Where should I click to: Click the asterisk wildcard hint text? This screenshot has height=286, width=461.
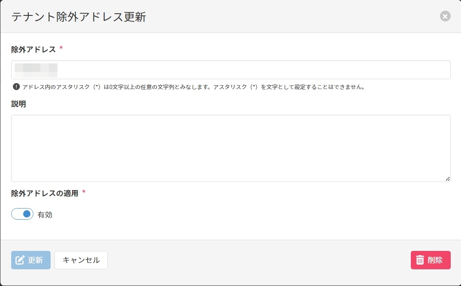pyautogui.click(x=193, y=87)
